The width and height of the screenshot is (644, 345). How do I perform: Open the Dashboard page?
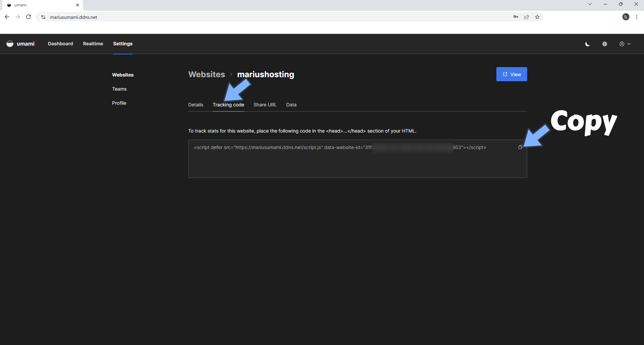[60, 44]
